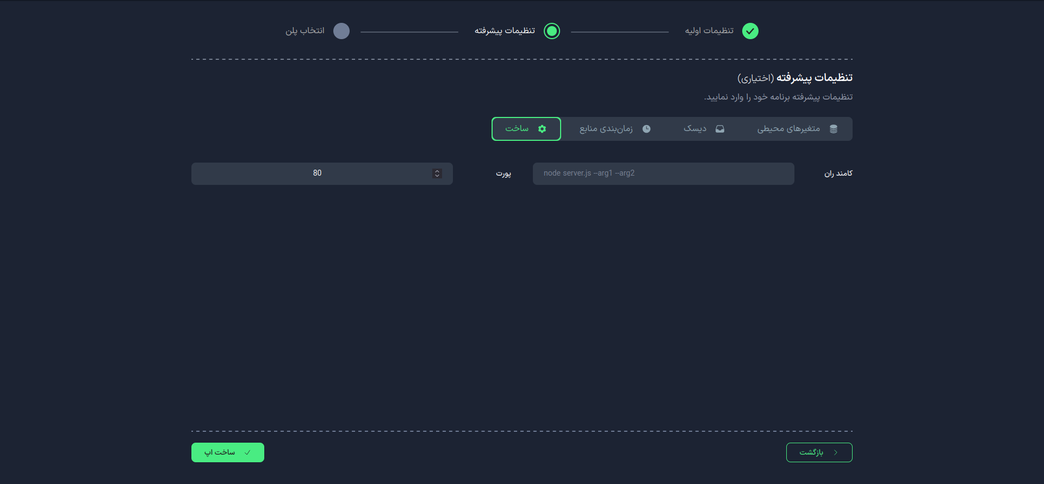Click the پورت label
Screen dimensions: 1044x484
pyautogui.click(x=504, y=173)
